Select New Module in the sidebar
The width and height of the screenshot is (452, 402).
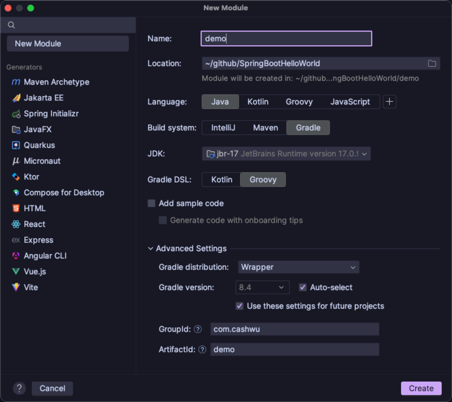coord(68,43)
